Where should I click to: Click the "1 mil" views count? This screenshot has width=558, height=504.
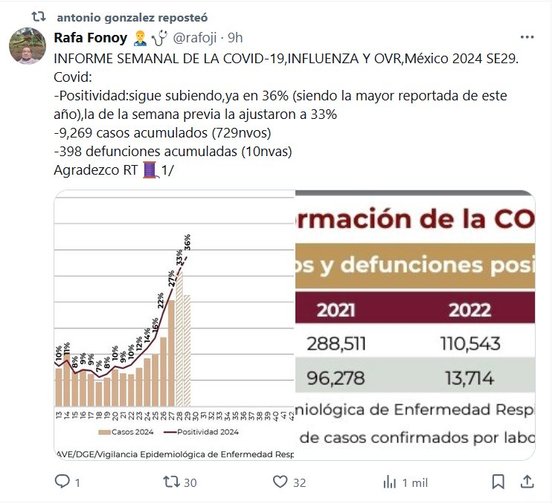click(414, 482)
